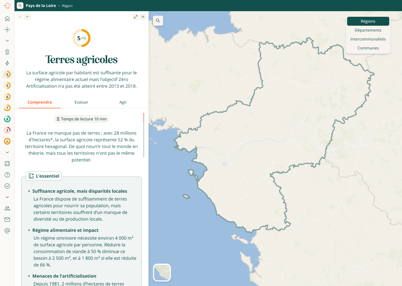
Task: Open the green score 8 indicator
Action: (7, 119)
